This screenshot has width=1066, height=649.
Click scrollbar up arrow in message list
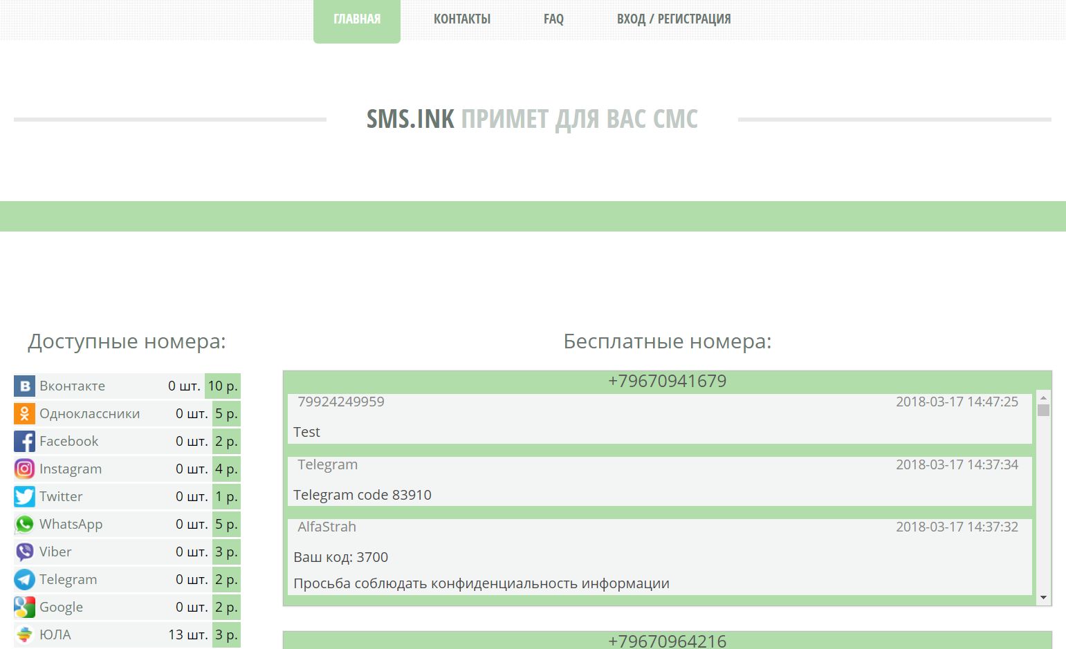click(x=1043, y=397)
